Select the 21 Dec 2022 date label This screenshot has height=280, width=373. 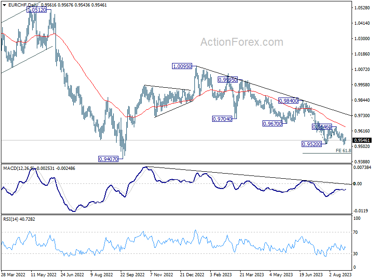(x=192, y=274)
